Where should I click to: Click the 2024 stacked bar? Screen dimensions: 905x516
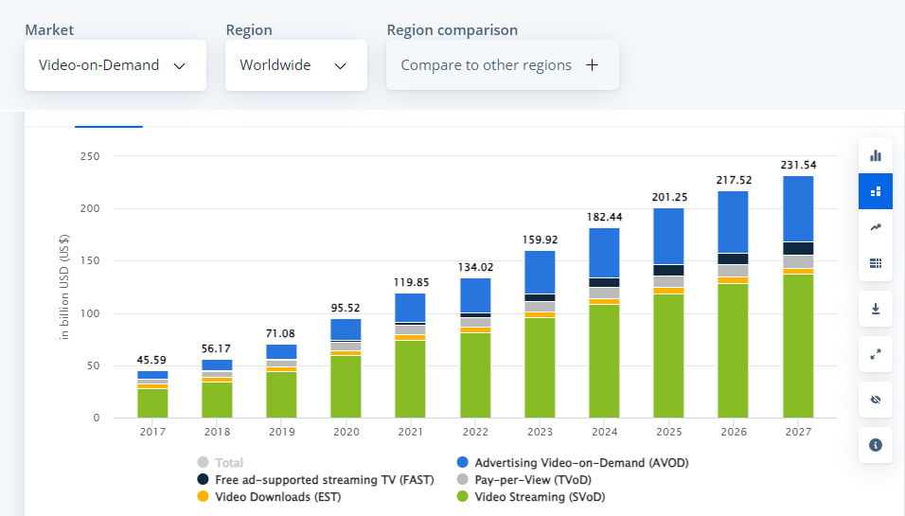pos(604,323)
